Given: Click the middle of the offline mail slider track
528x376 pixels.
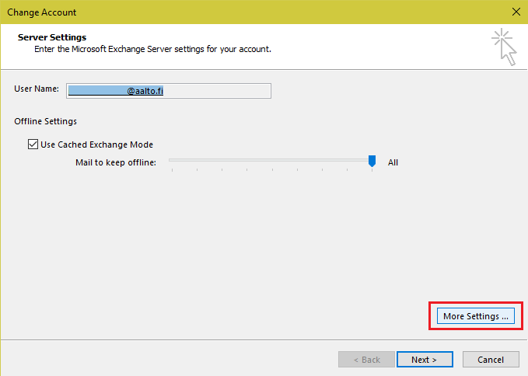Looking at the screenshot, I should (x=271, y=160).
